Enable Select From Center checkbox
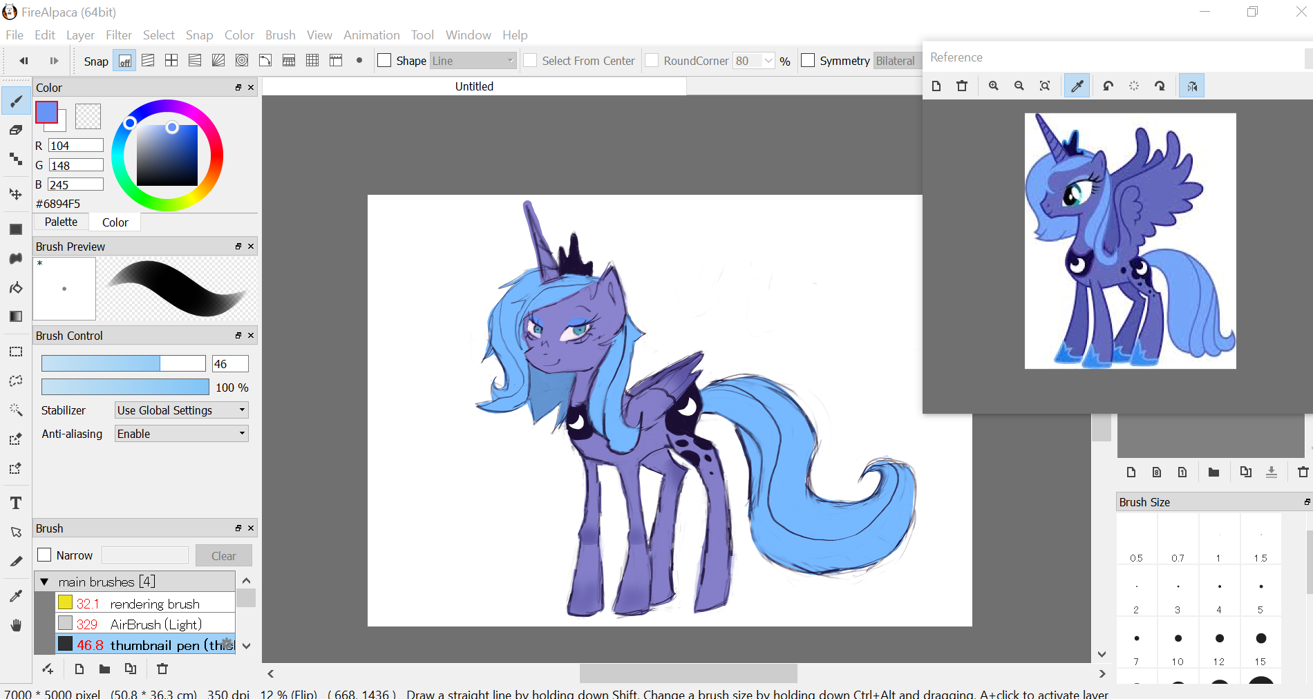This screenshot has height=699, width=1313. (x=531, y=61)
